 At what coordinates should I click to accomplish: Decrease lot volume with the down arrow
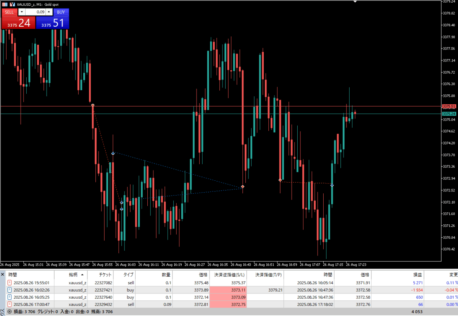[21, 12]
